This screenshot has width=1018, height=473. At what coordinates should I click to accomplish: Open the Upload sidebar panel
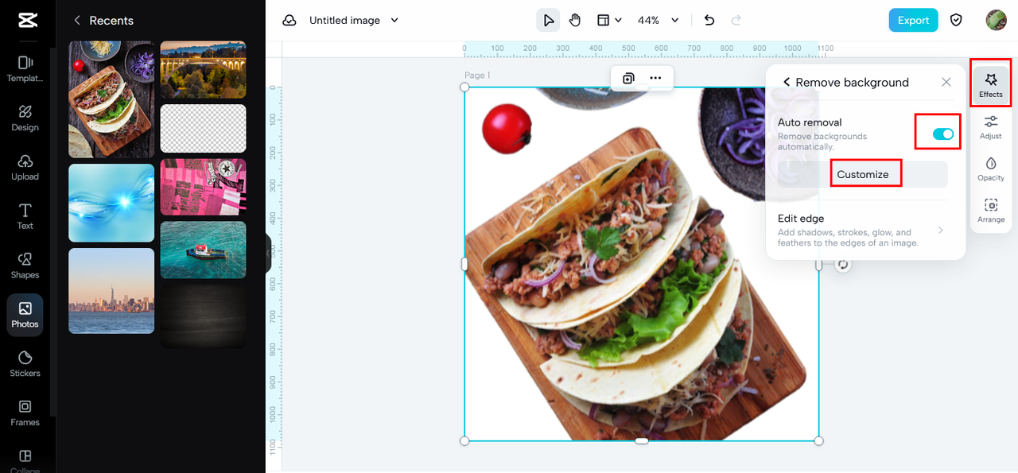25,167
